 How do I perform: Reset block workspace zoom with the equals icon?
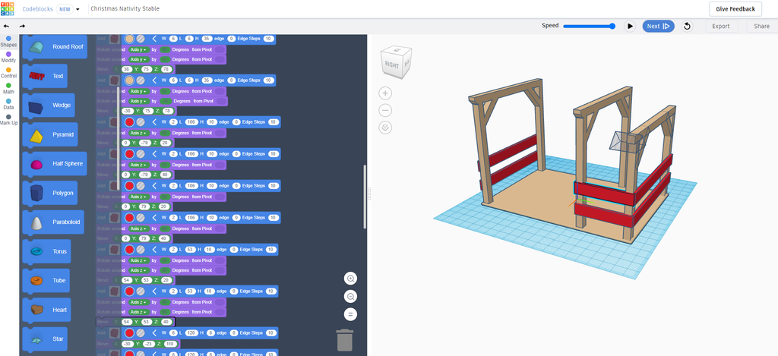click(x=350, y=313)
